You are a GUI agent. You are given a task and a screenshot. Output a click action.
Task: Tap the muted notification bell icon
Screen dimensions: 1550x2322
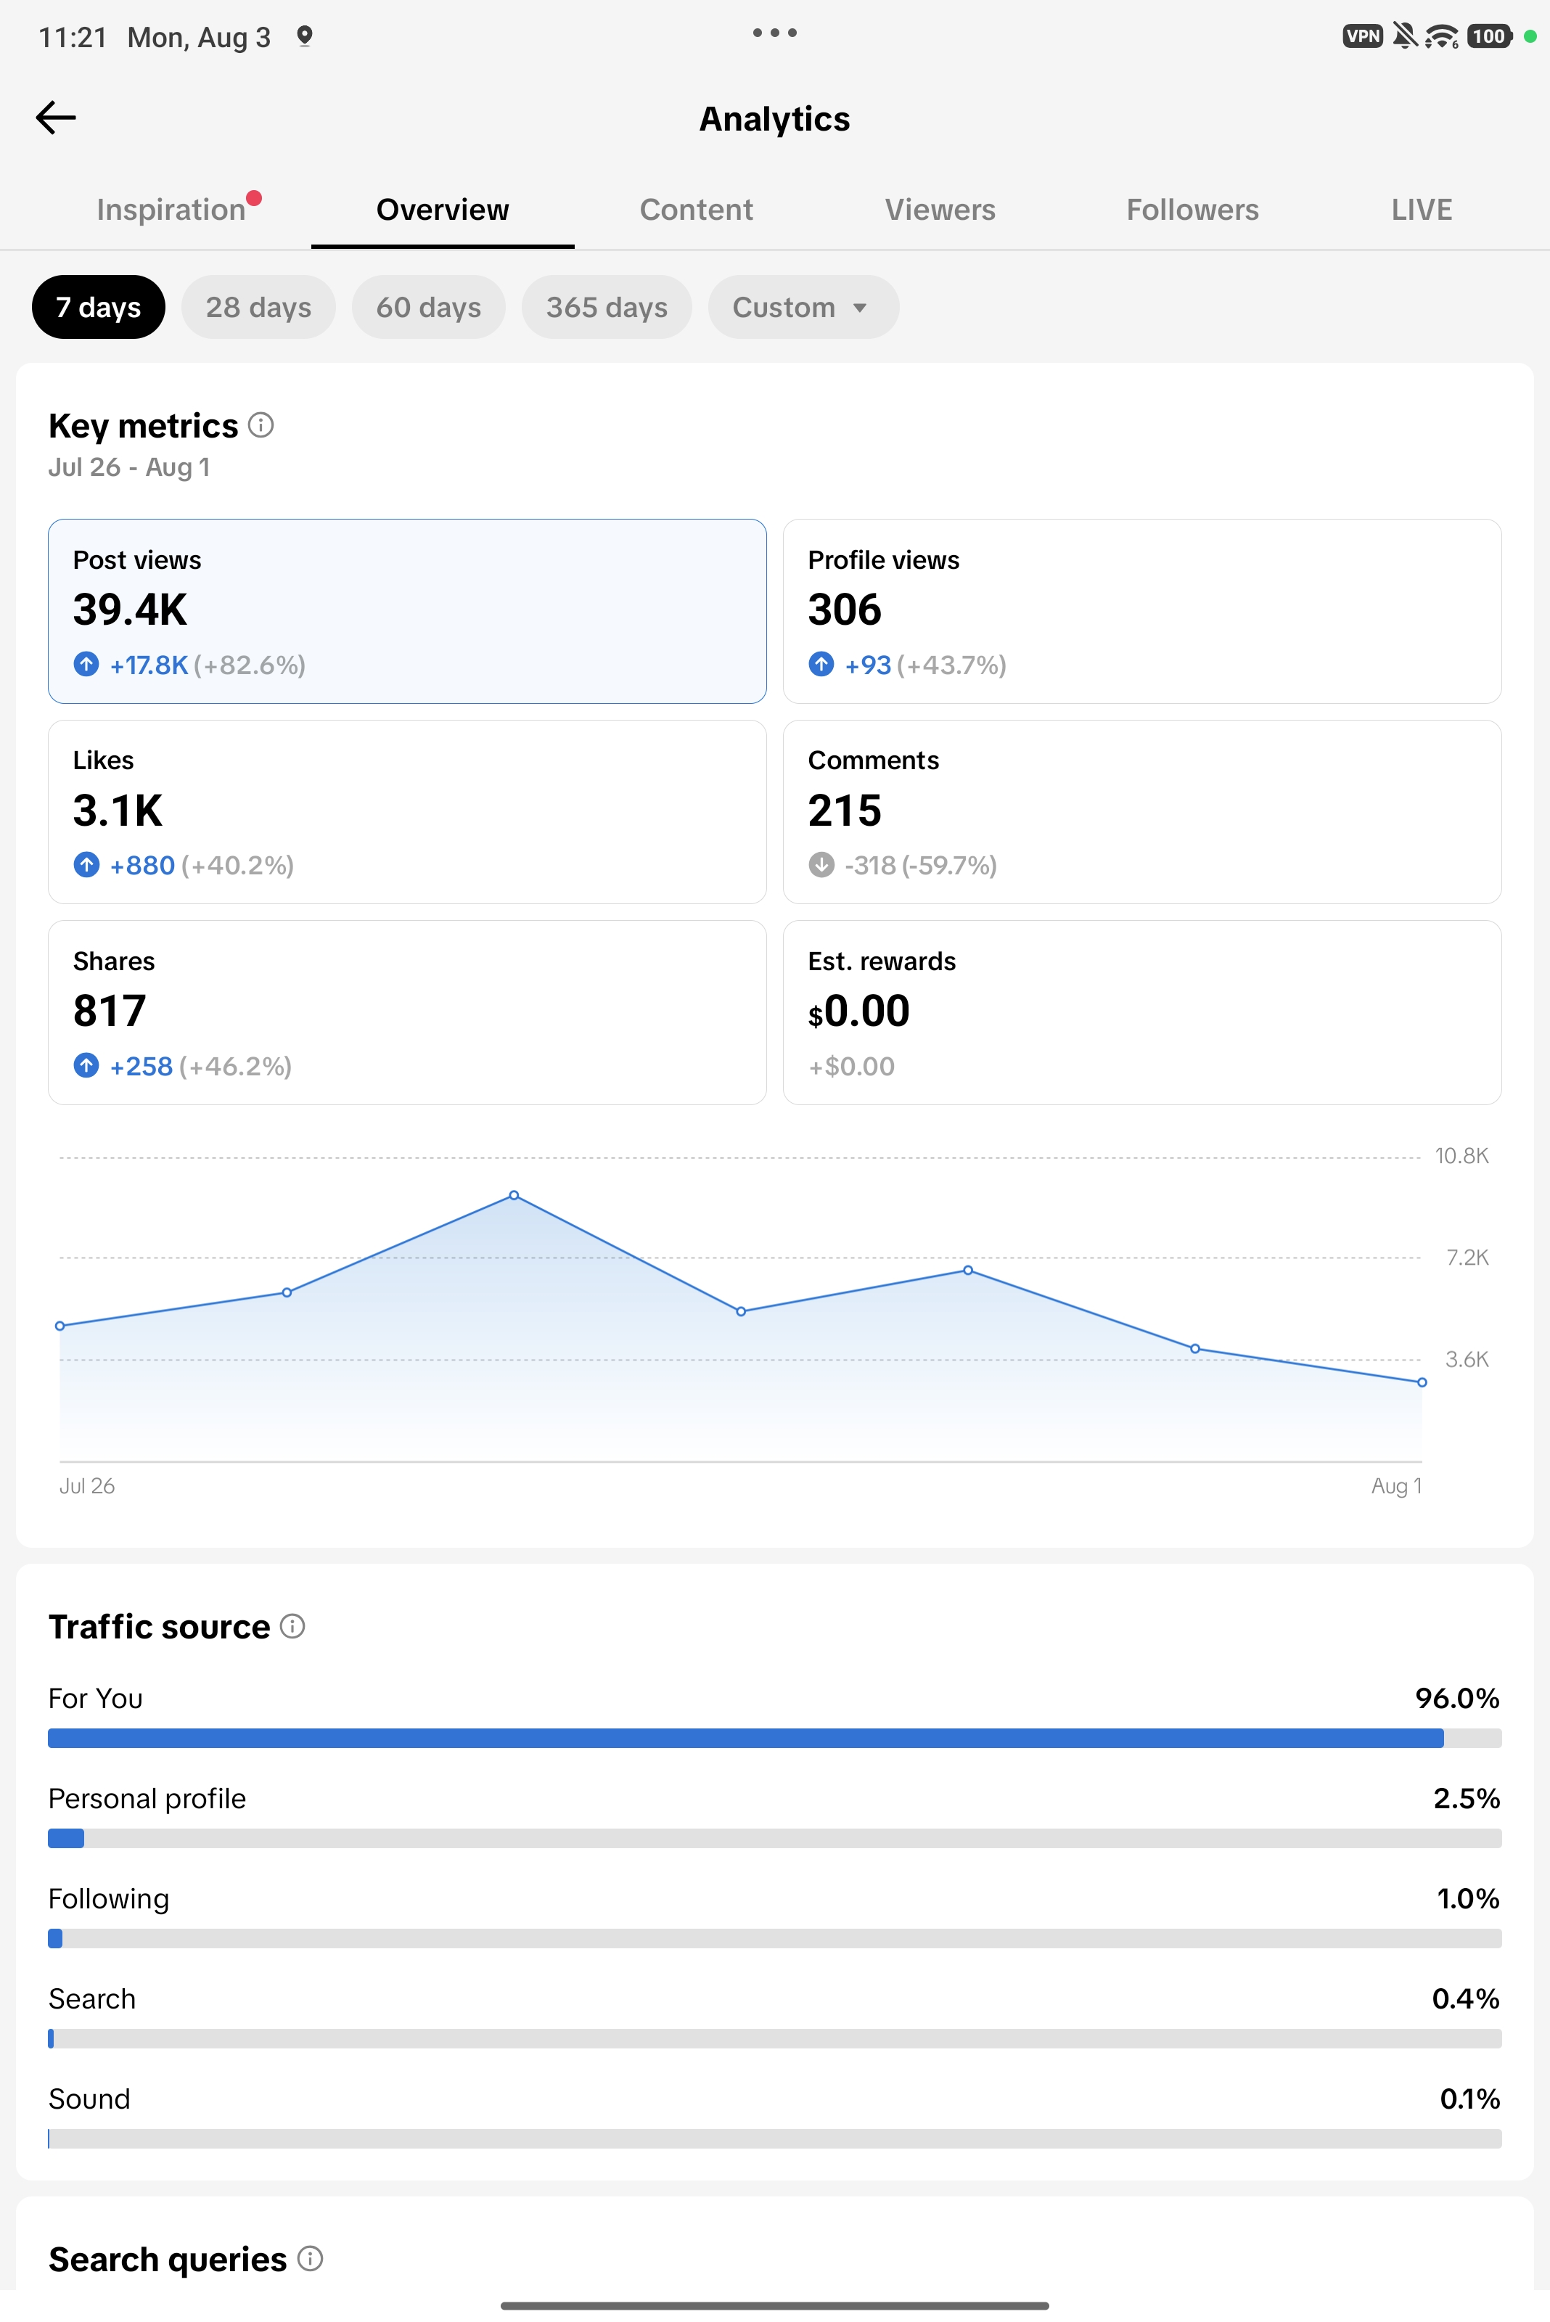pyautogui.click(x=1403, y=36)
